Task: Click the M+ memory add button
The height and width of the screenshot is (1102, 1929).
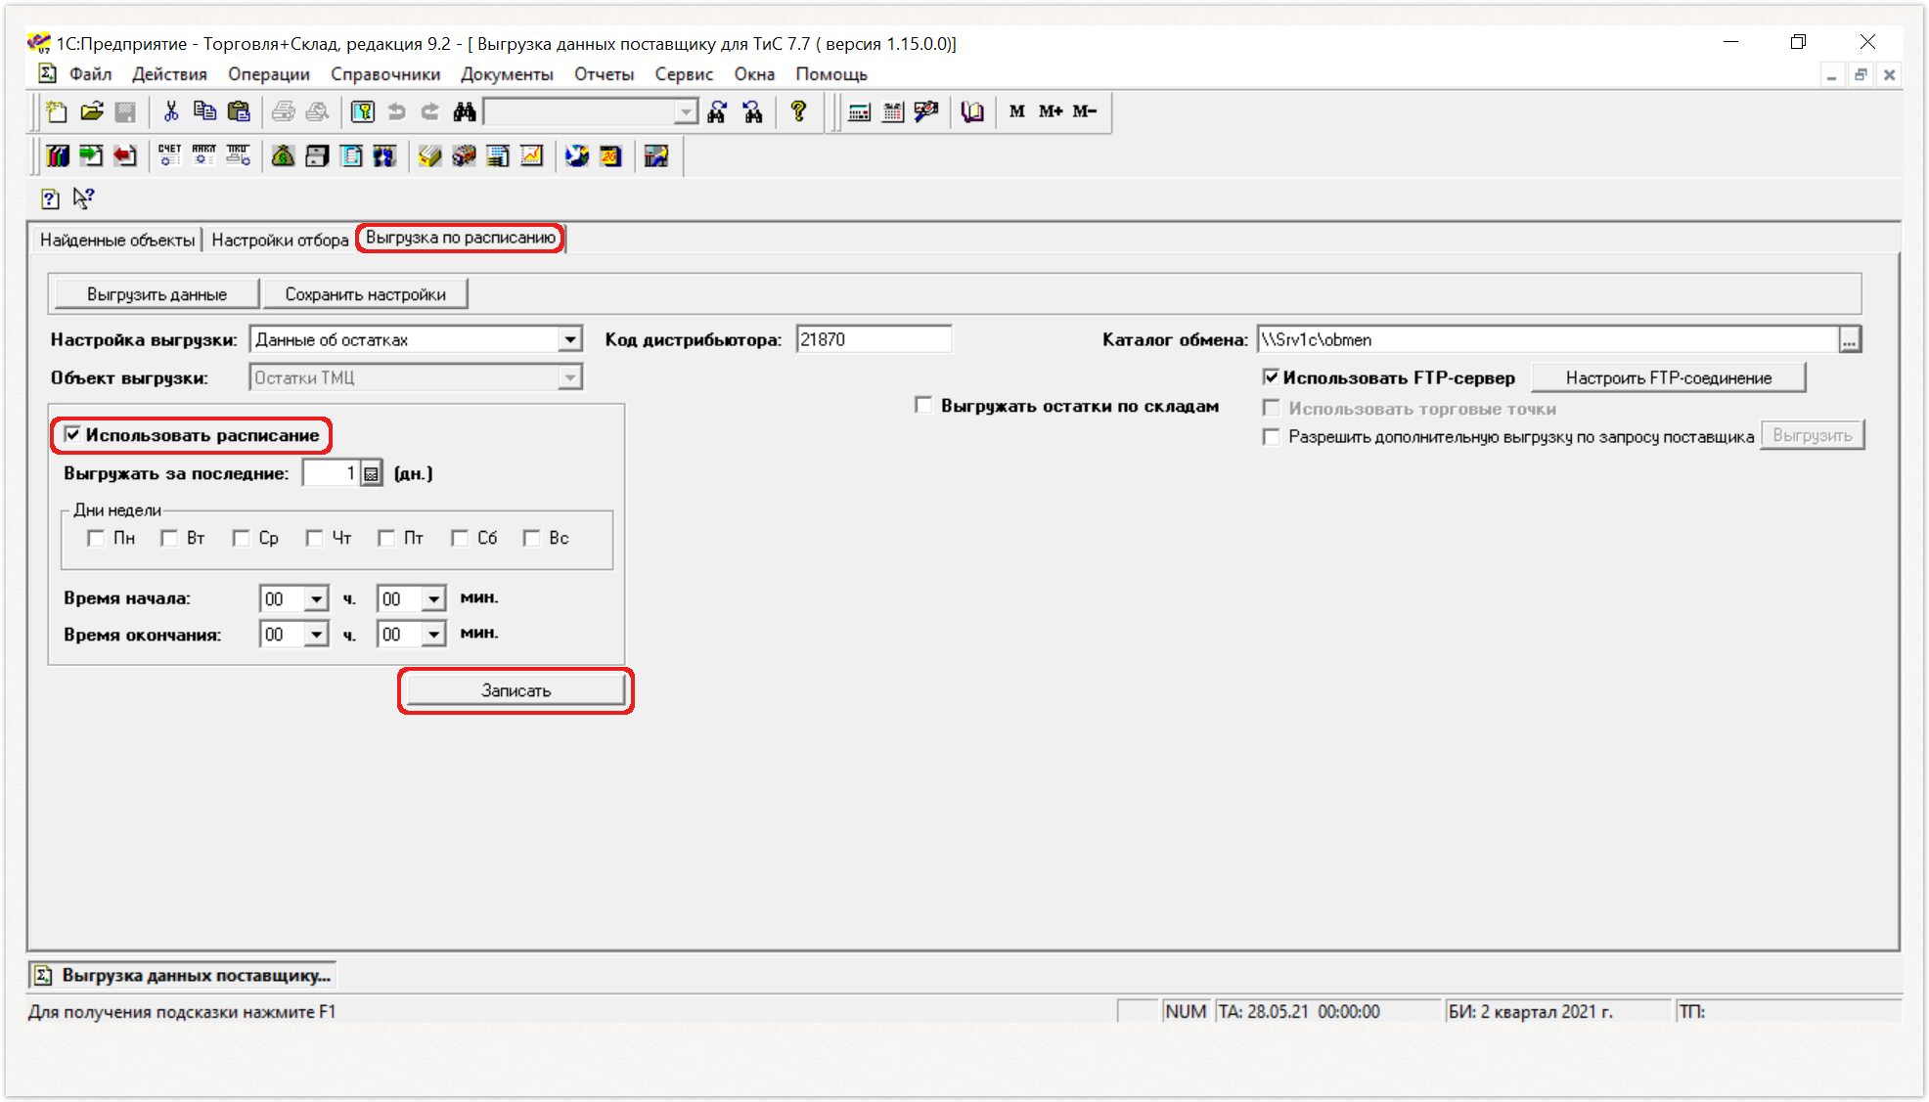Action: 1051,111
